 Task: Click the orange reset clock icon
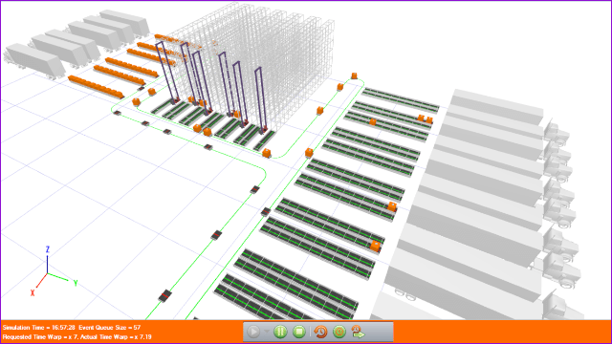point(320,332)
